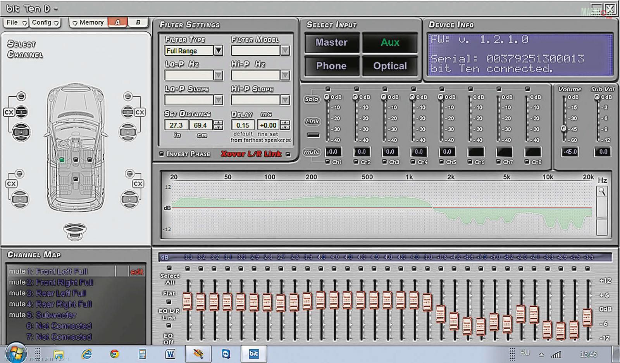Image resolution: width=620 pixels, height=363 pixels.
Task: Click the Windows Start orb
Action: point(16,353)
